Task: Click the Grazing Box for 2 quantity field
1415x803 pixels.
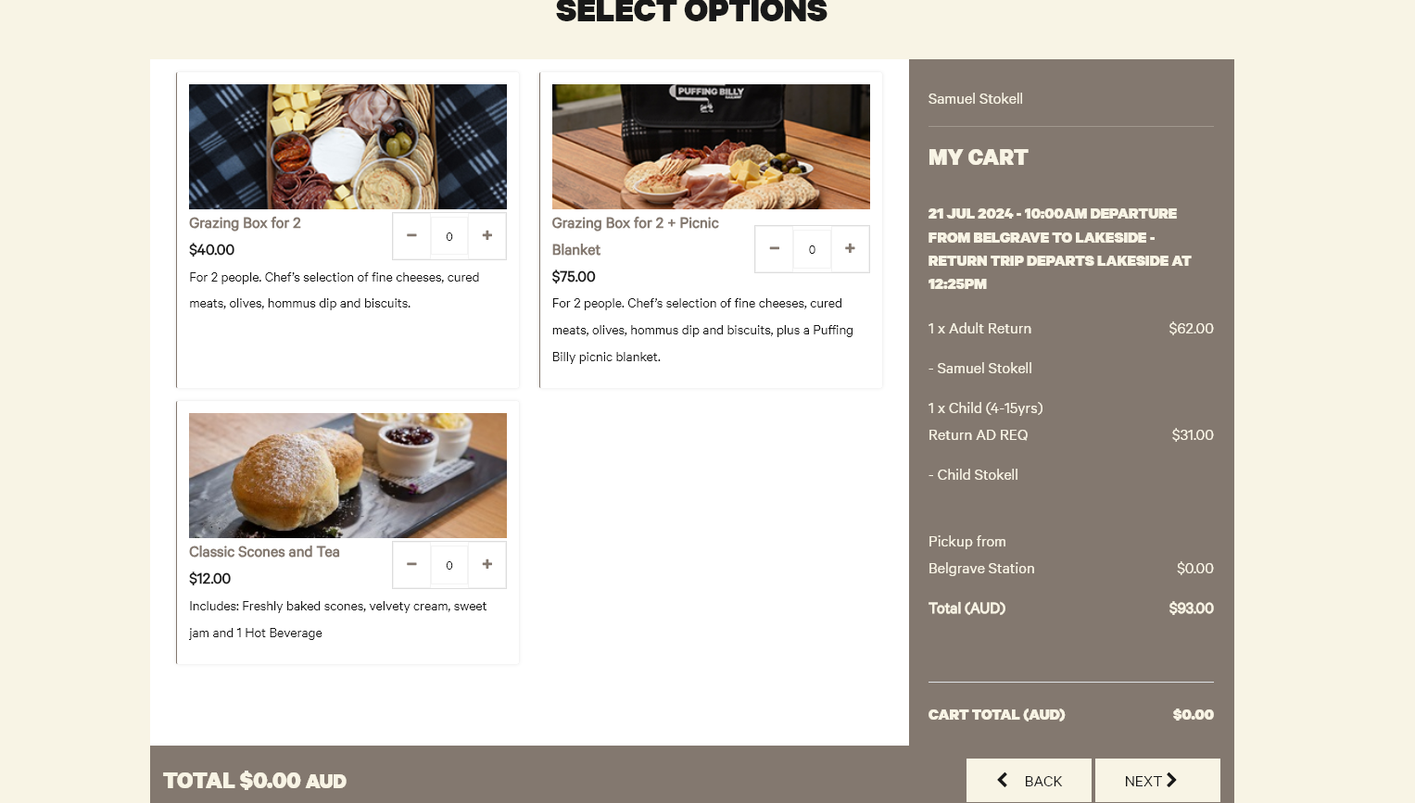Action: (449, 236)
